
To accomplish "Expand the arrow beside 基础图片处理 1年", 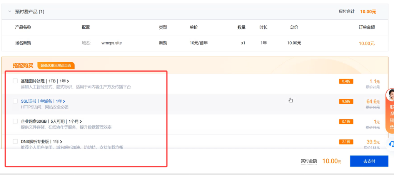I will (x=68, y=81).
